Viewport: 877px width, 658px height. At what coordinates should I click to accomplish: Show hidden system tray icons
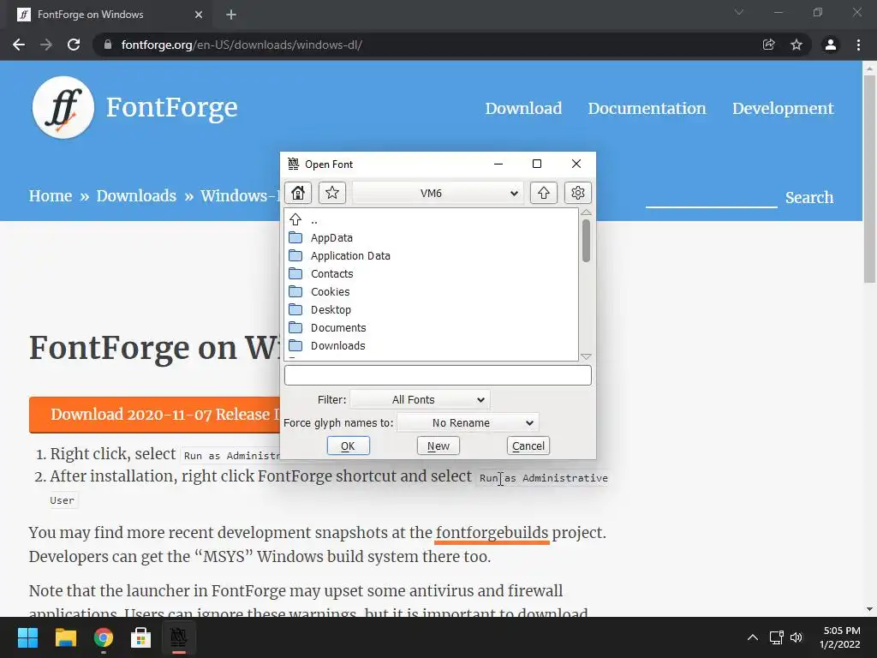(753, 637)
